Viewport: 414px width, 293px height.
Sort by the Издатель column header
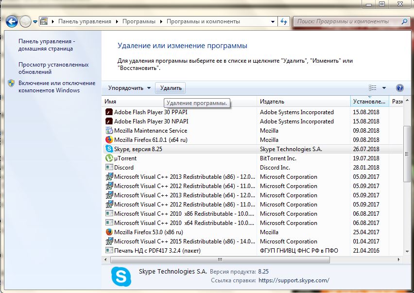click(x=304, y=102)
